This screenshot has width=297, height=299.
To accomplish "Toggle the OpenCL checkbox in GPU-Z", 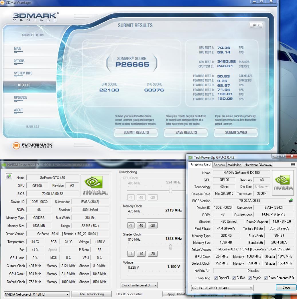I will (216, 278).
